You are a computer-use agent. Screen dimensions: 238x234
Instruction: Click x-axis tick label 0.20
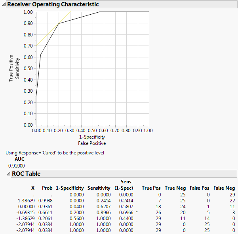[59, 131]
